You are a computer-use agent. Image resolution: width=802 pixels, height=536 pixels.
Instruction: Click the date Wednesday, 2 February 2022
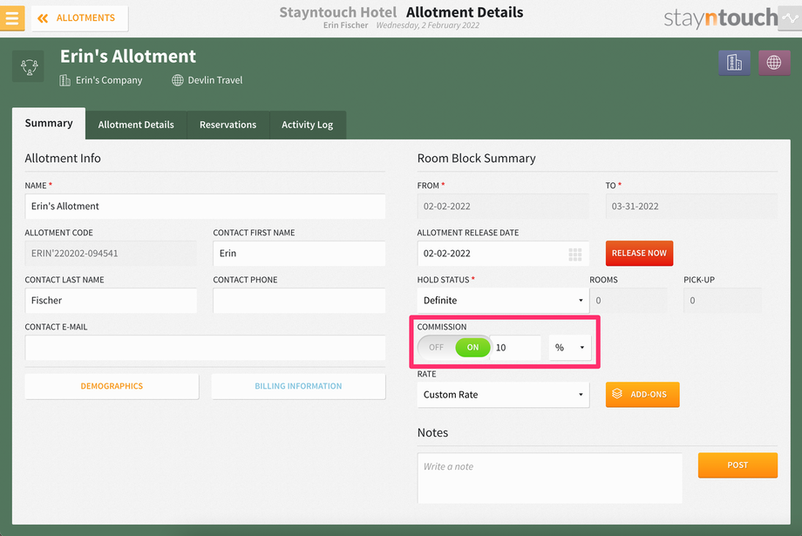pos(428,25)
